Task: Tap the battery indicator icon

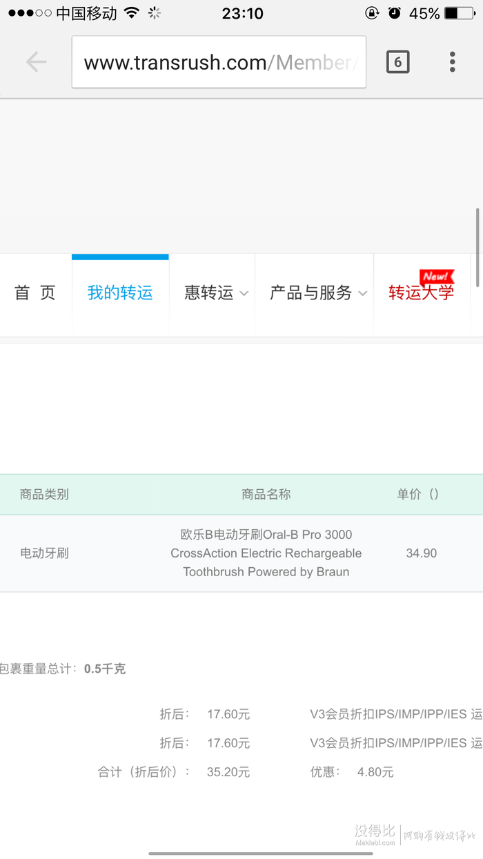Action: pos(460,13)
